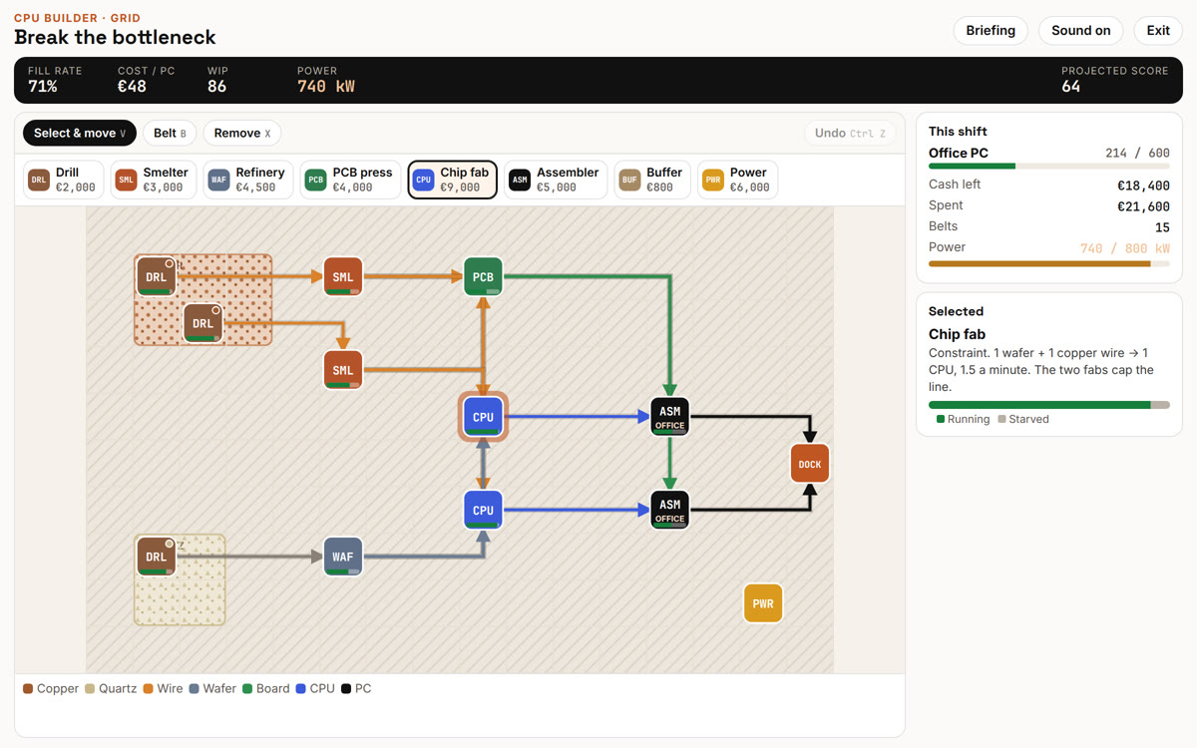
Task: Click the PROJECTED SCORE 64 value
Action: tap(1070, 87)
